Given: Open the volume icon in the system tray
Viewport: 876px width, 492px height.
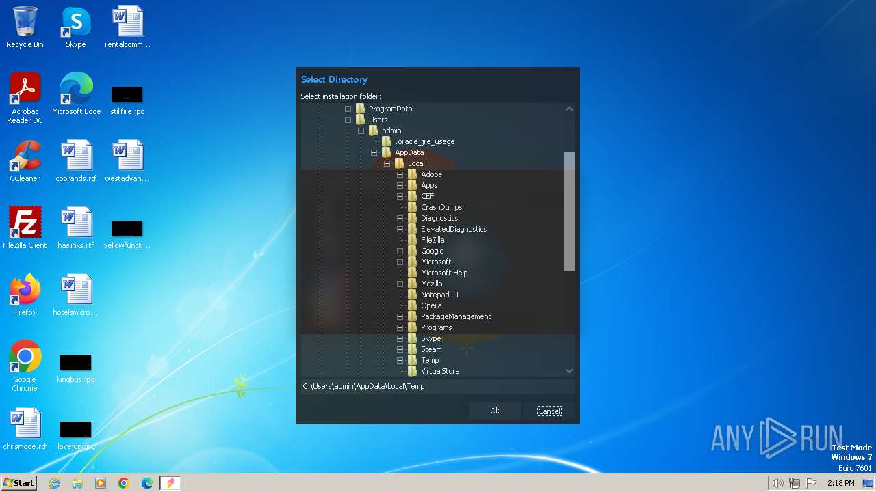Looking at the screenshot, I should tap(778, 483).
